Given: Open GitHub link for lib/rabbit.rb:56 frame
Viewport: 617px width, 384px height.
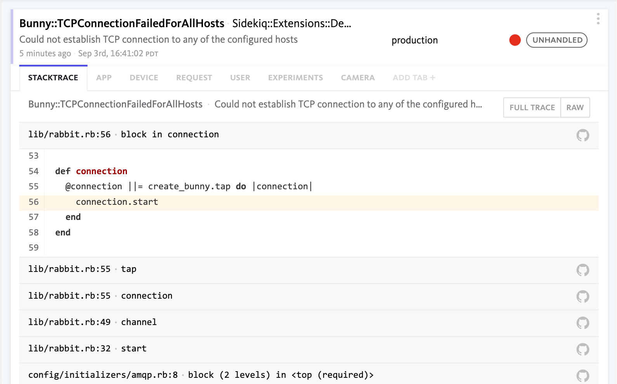Looking at the screenshot, I should [582, 135].
